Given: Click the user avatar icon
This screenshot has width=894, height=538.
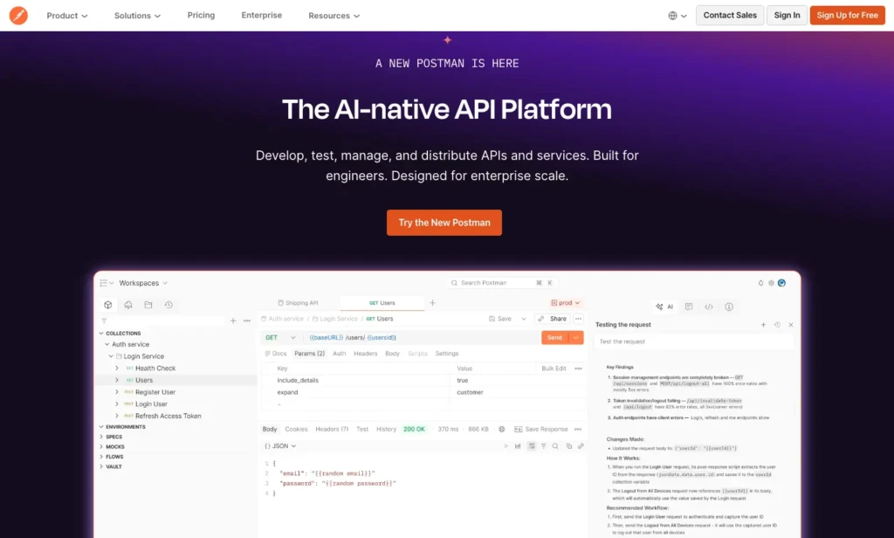Looking at the screenshot, I should point(781,283).
